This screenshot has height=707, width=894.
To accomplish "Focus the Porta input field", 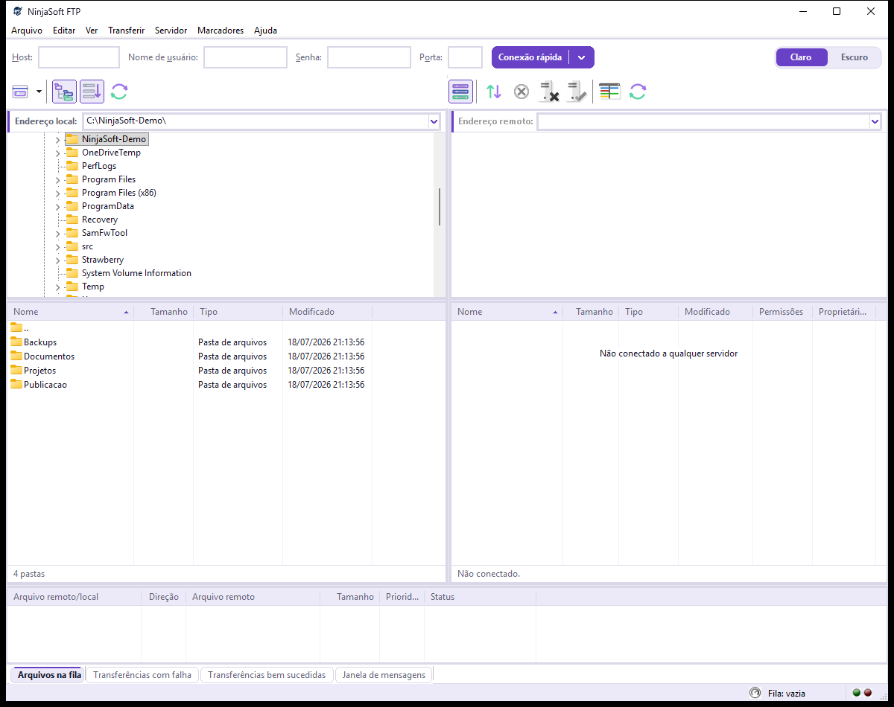I will click(466, 57).
